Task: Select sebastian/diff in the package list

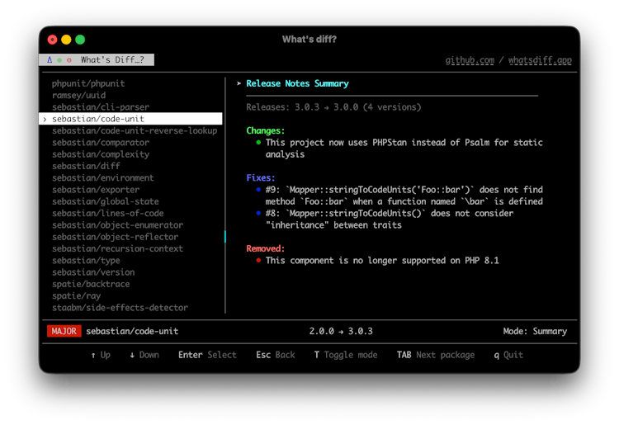Action: 86,166
